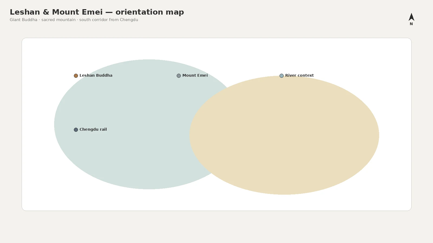Select the gray Mount Emei marker dot
The height and width of the screenshot is (243, 433).
coord(179,76)
